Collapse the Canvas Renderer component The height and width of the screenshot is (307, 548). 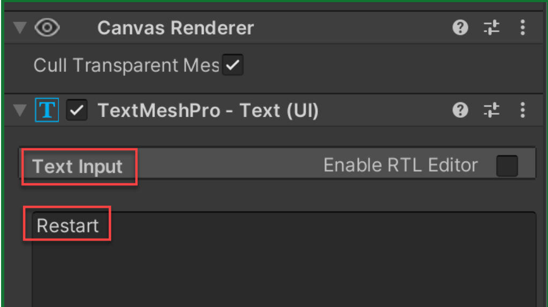click(20, 28)
